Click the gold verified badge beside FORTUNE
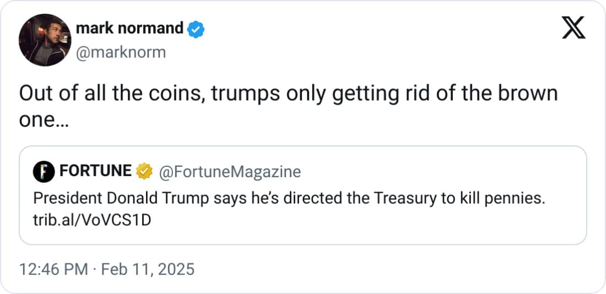606x294 pixels. (144, 172)
